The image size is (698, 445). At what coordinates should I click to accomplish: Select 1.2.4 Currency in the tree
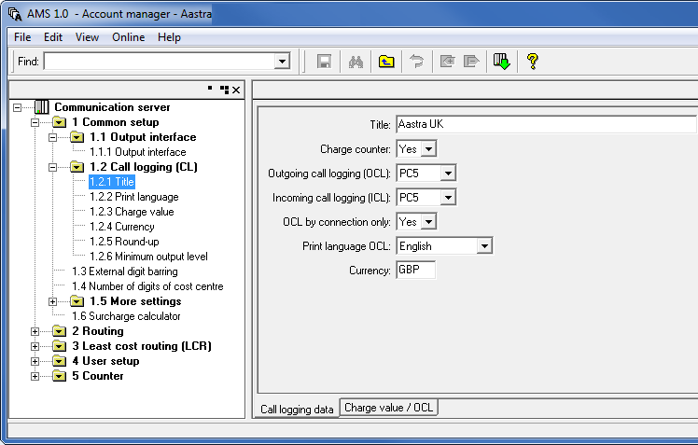tap(121, 227)
